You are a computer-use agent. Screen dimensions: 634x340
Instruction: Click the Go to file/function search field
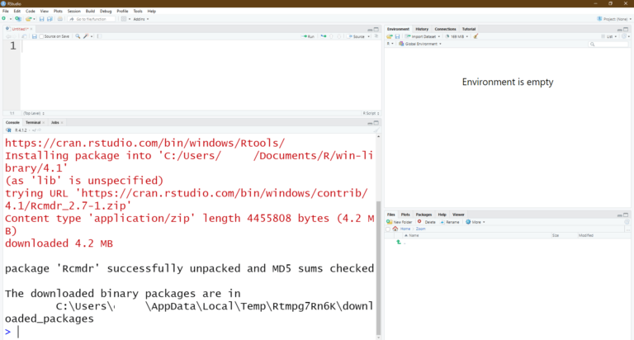pyautogui.click(x=93, y=18)
